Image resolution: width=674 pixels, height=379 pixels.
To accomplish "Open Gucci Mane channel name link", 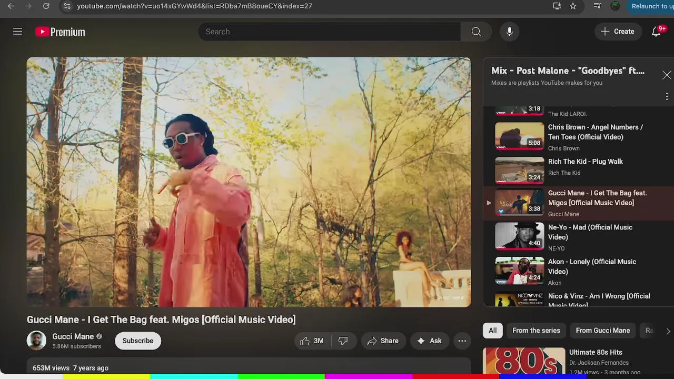I will [73, 336].
